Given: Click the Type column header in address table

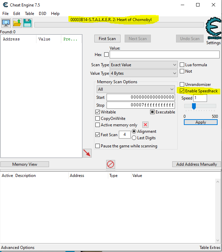Looking at the screenshot, I should [x=120, y=176].
